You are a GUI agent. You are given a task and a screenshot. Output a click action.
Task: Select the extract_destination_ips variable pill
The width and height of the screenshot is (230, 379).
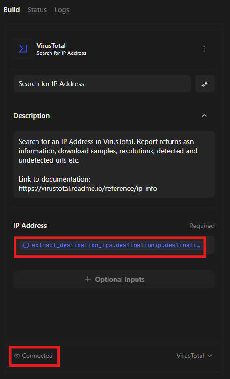coord(111,245)
